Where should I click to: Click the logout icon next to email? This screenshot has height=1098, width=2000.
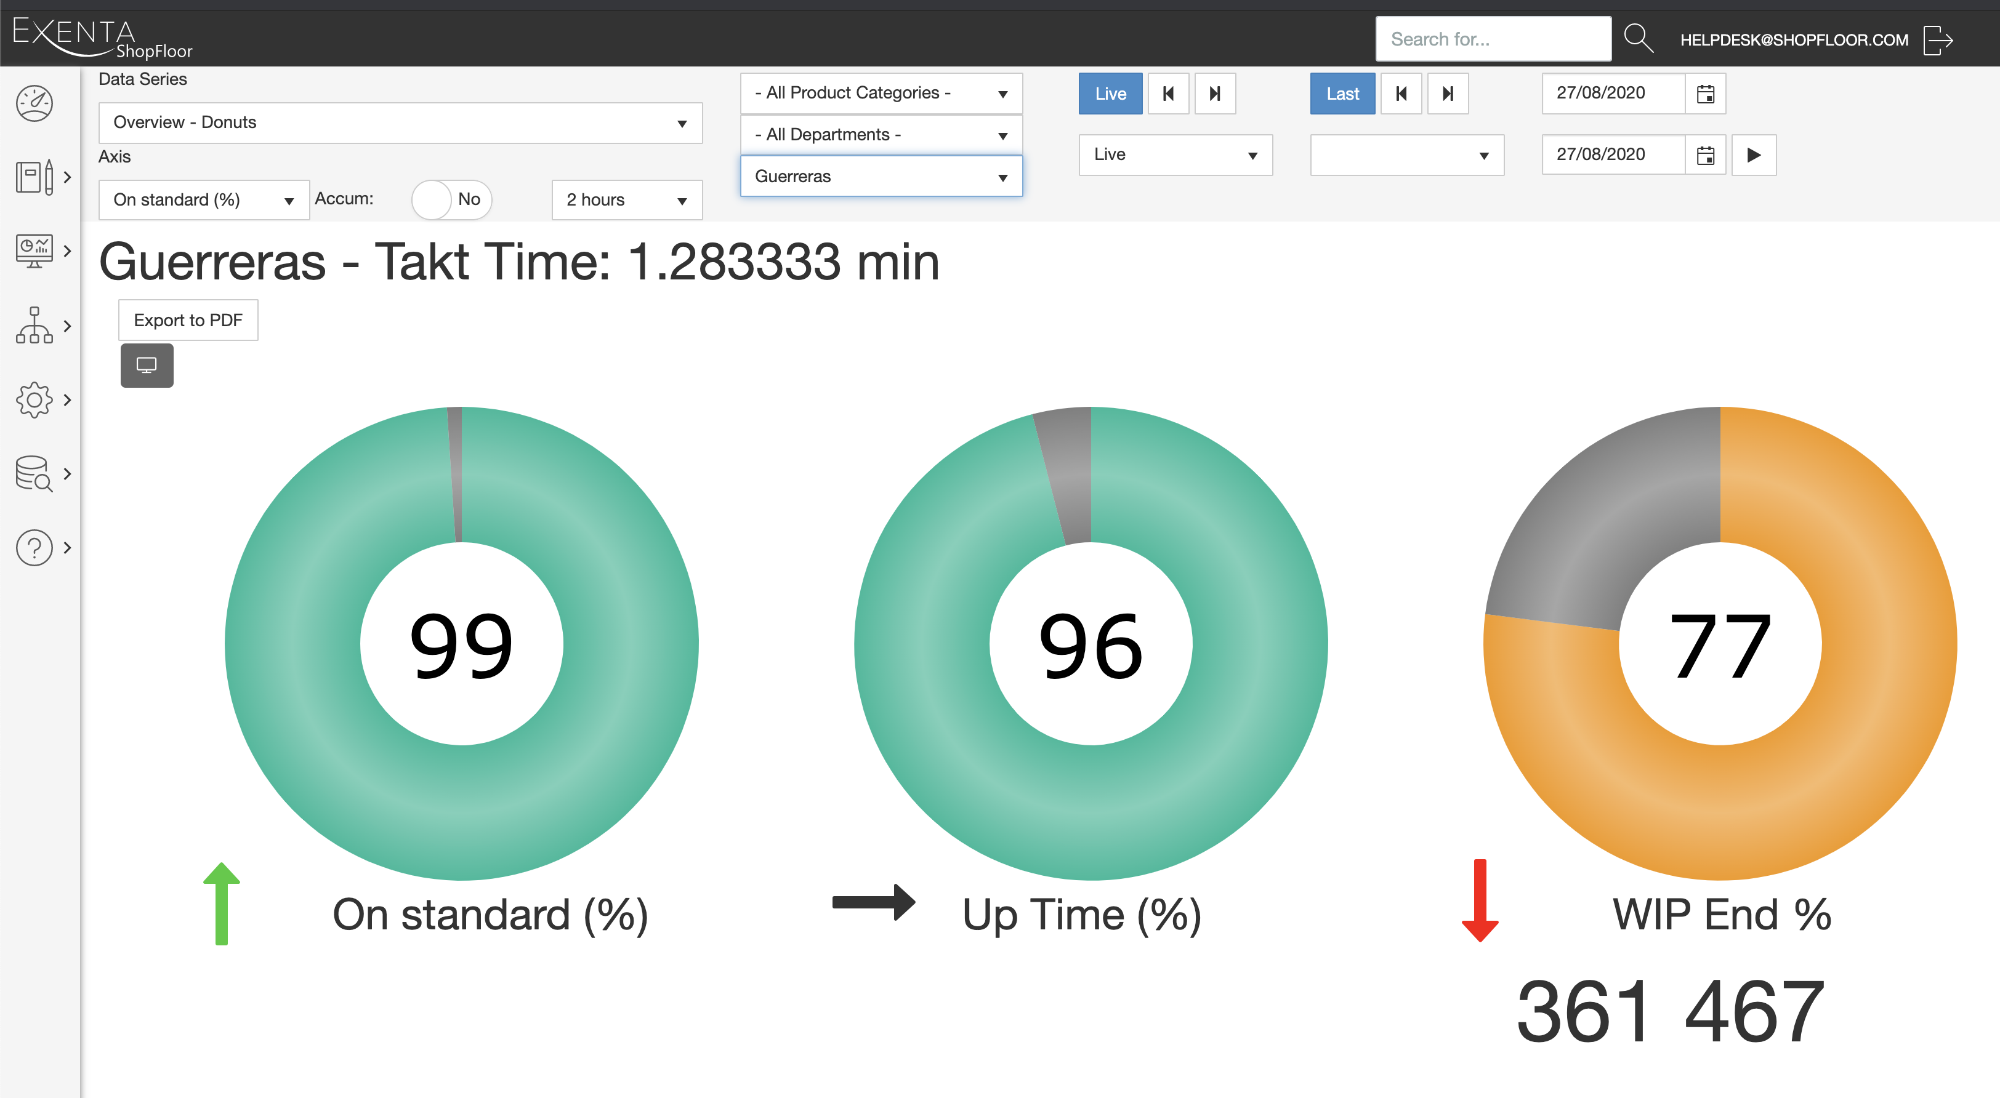tap(1938, 41)
